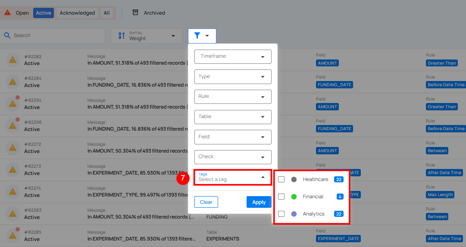Click the Healthcare count badge 22
466x247 pixels.
pyautogui.click(x=338, y=179)
